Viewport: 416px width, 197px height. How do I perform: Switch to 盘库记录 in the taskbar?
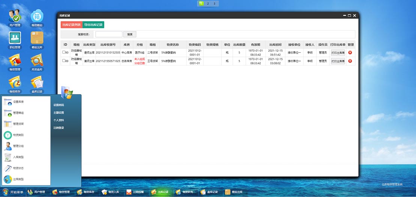point(209,192)
